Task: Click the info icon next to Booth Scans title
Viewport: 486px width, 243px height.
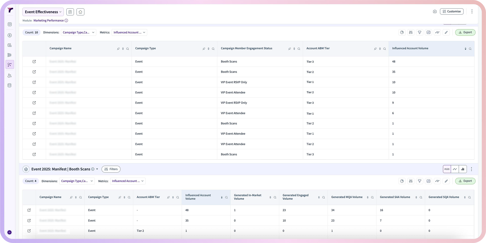Action: [x=93, y=169]
